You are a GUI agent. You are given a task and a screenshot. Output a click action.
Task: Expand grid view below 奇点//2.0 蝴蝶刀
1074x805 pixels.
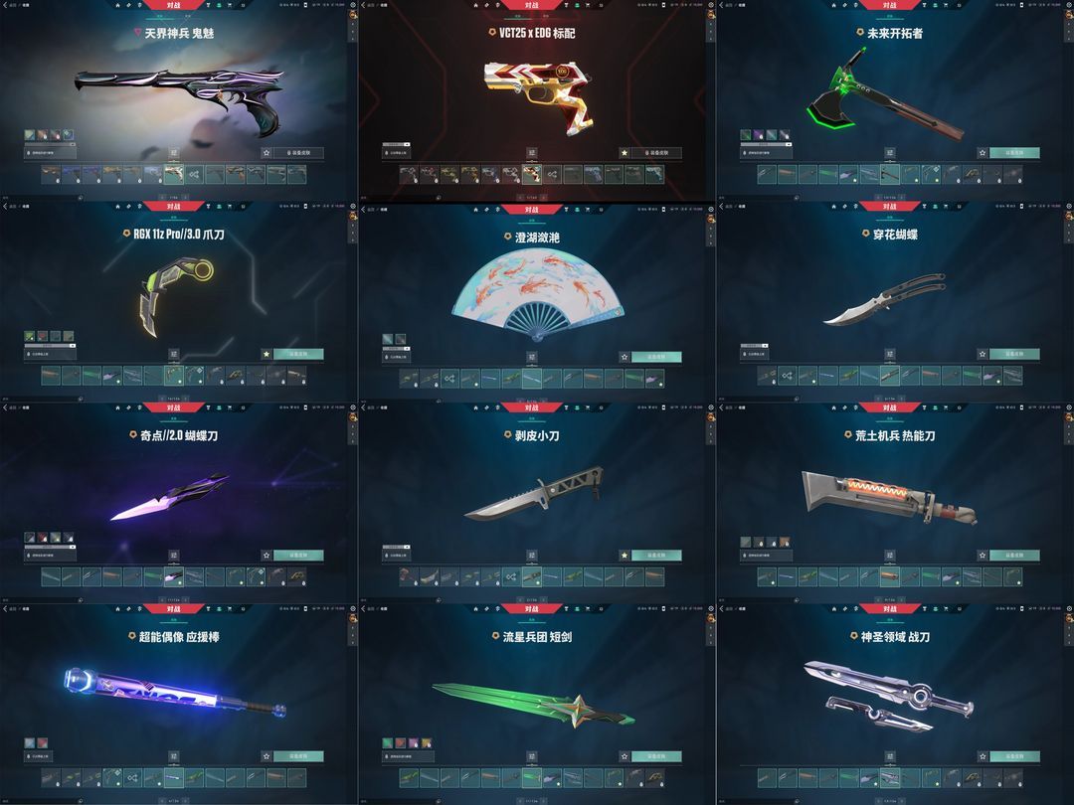pos(173,556)
